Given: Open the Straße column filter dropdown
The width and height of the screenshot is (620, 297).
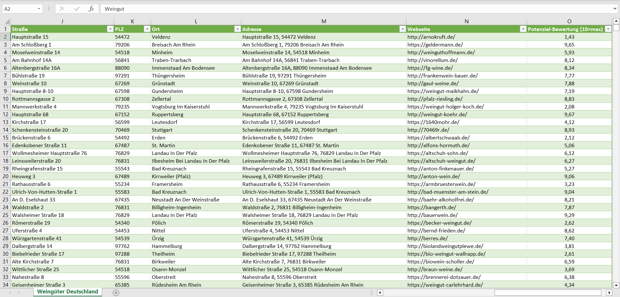Looking at the screenshot, I should click(110, 29).
